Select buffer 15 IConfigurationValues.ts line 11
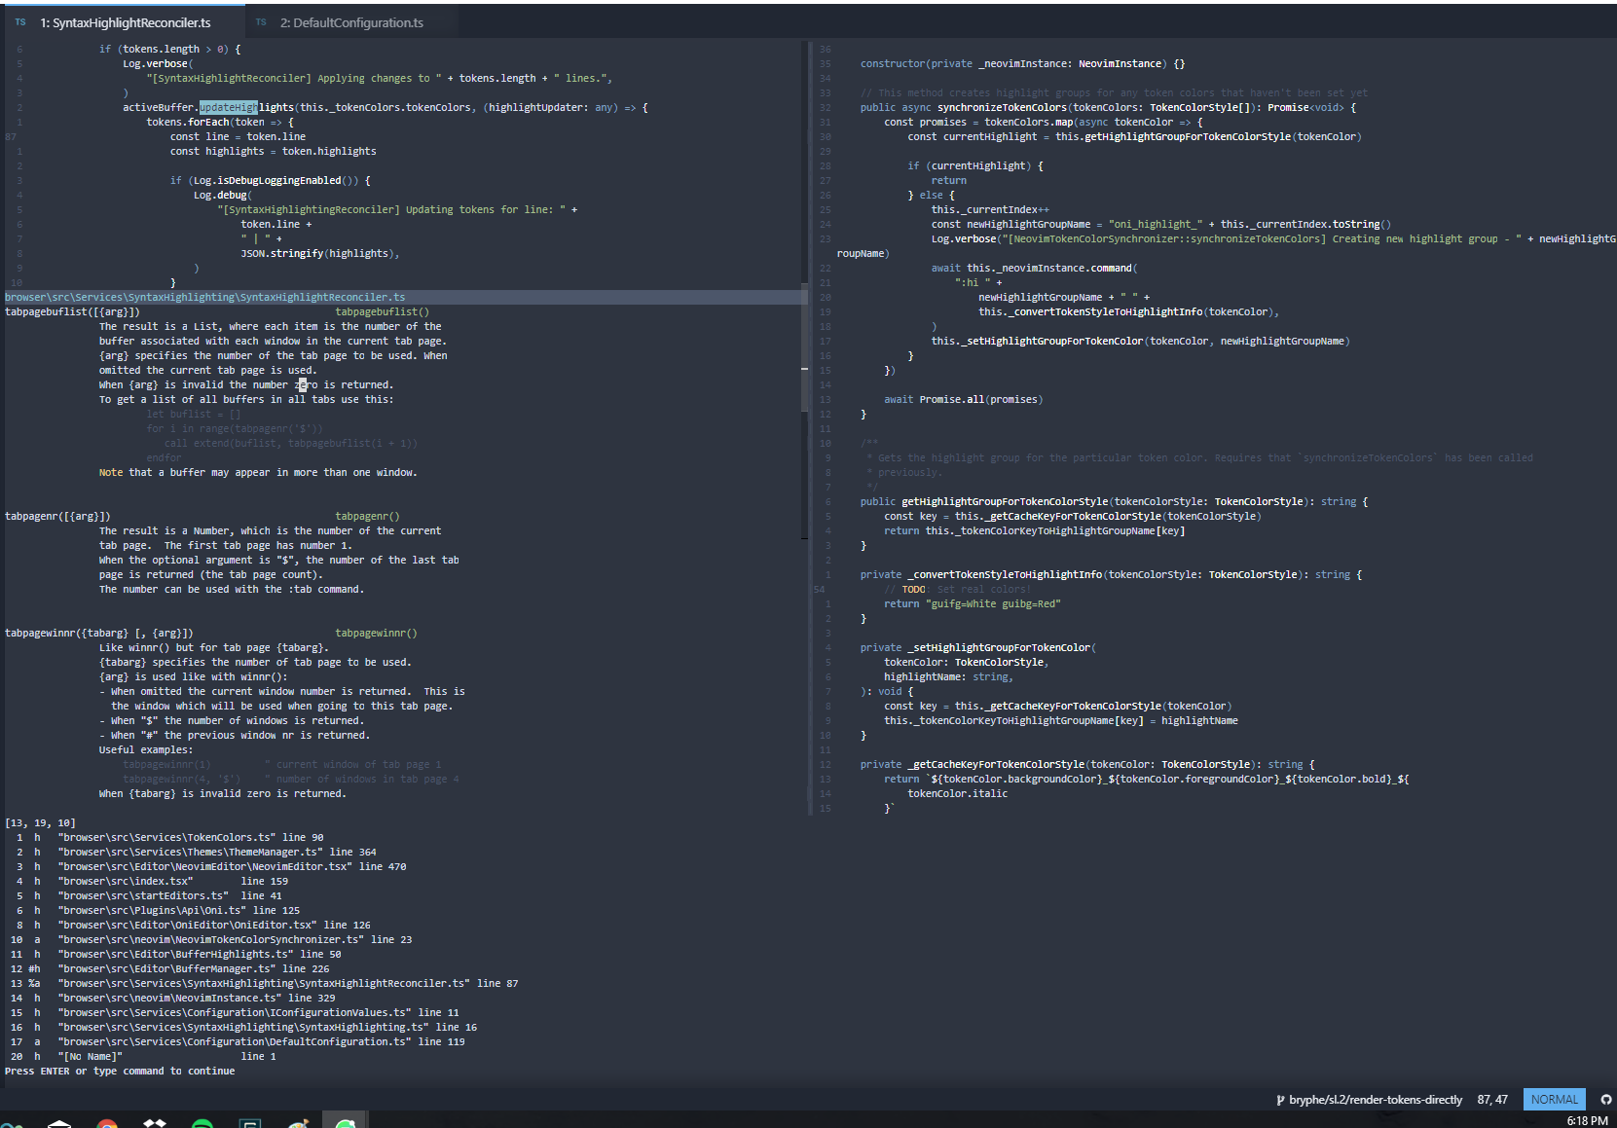1617x1128 pixels. click(x=235, y=1012)
